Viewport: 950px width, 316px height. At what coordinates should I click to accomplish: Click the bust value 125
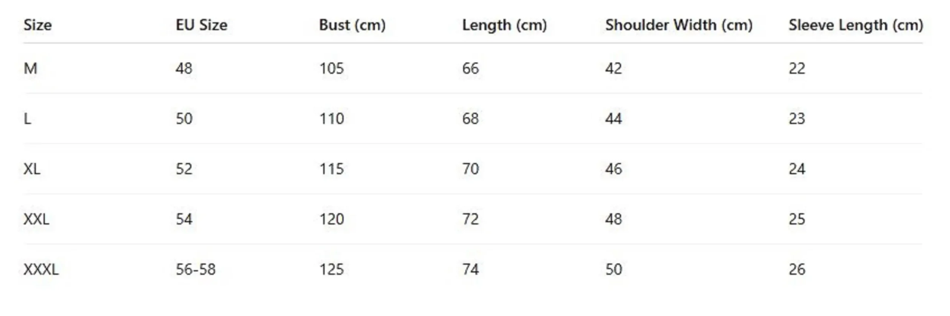click(x=331, y=269)
